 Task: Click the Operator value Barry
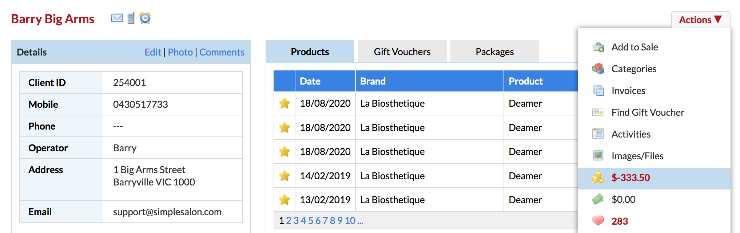[x=125, y=148]
